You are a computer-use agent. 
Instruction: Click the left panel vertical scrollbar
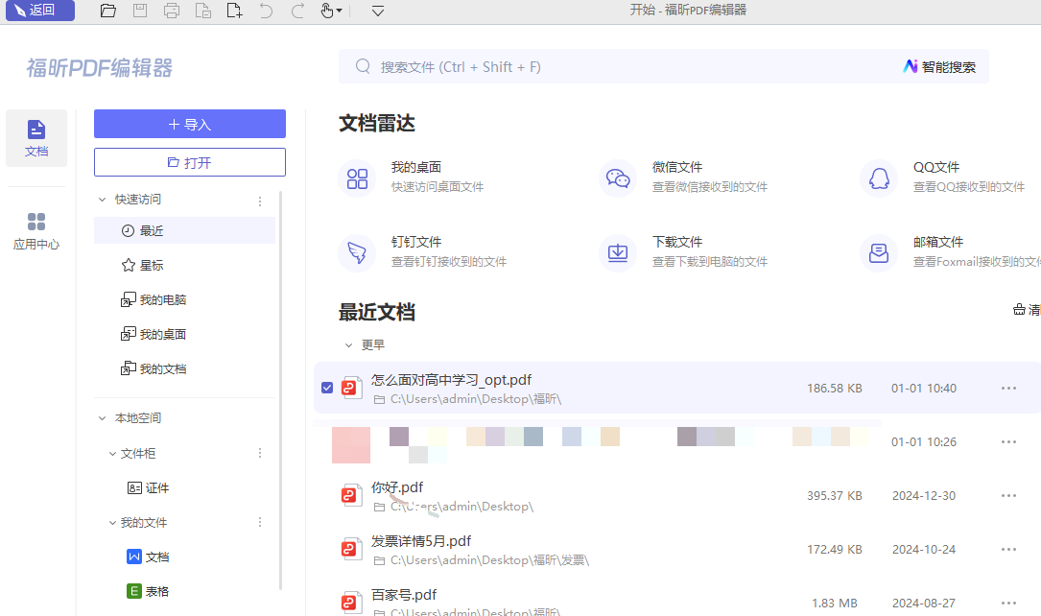tap(281, 391)
